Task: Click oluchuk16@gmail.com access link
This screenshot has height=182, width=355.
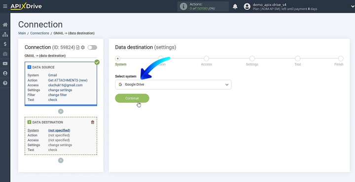Action: click(x=66, y=85)
